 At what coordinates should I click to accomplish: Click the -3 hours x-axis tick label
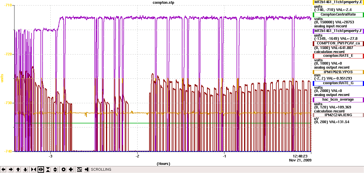pos(51,156)
